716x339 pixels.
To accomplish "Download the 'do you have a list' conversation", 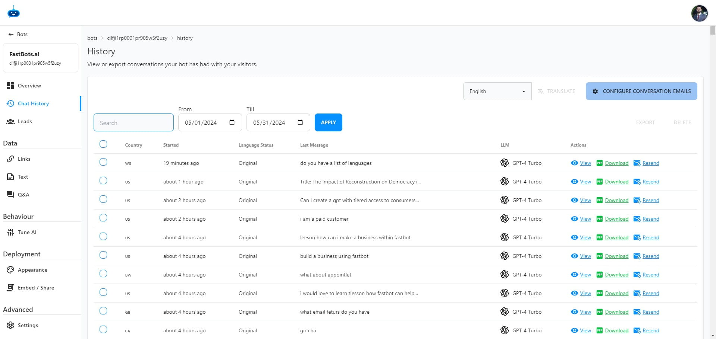I will 616,163.
